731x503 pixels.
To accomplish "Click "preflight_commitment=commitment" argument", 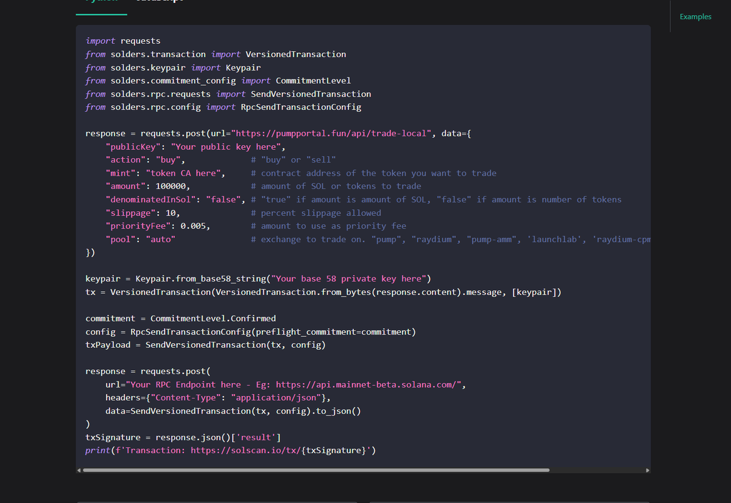I will pyautogui.click(x=334, y=332).
